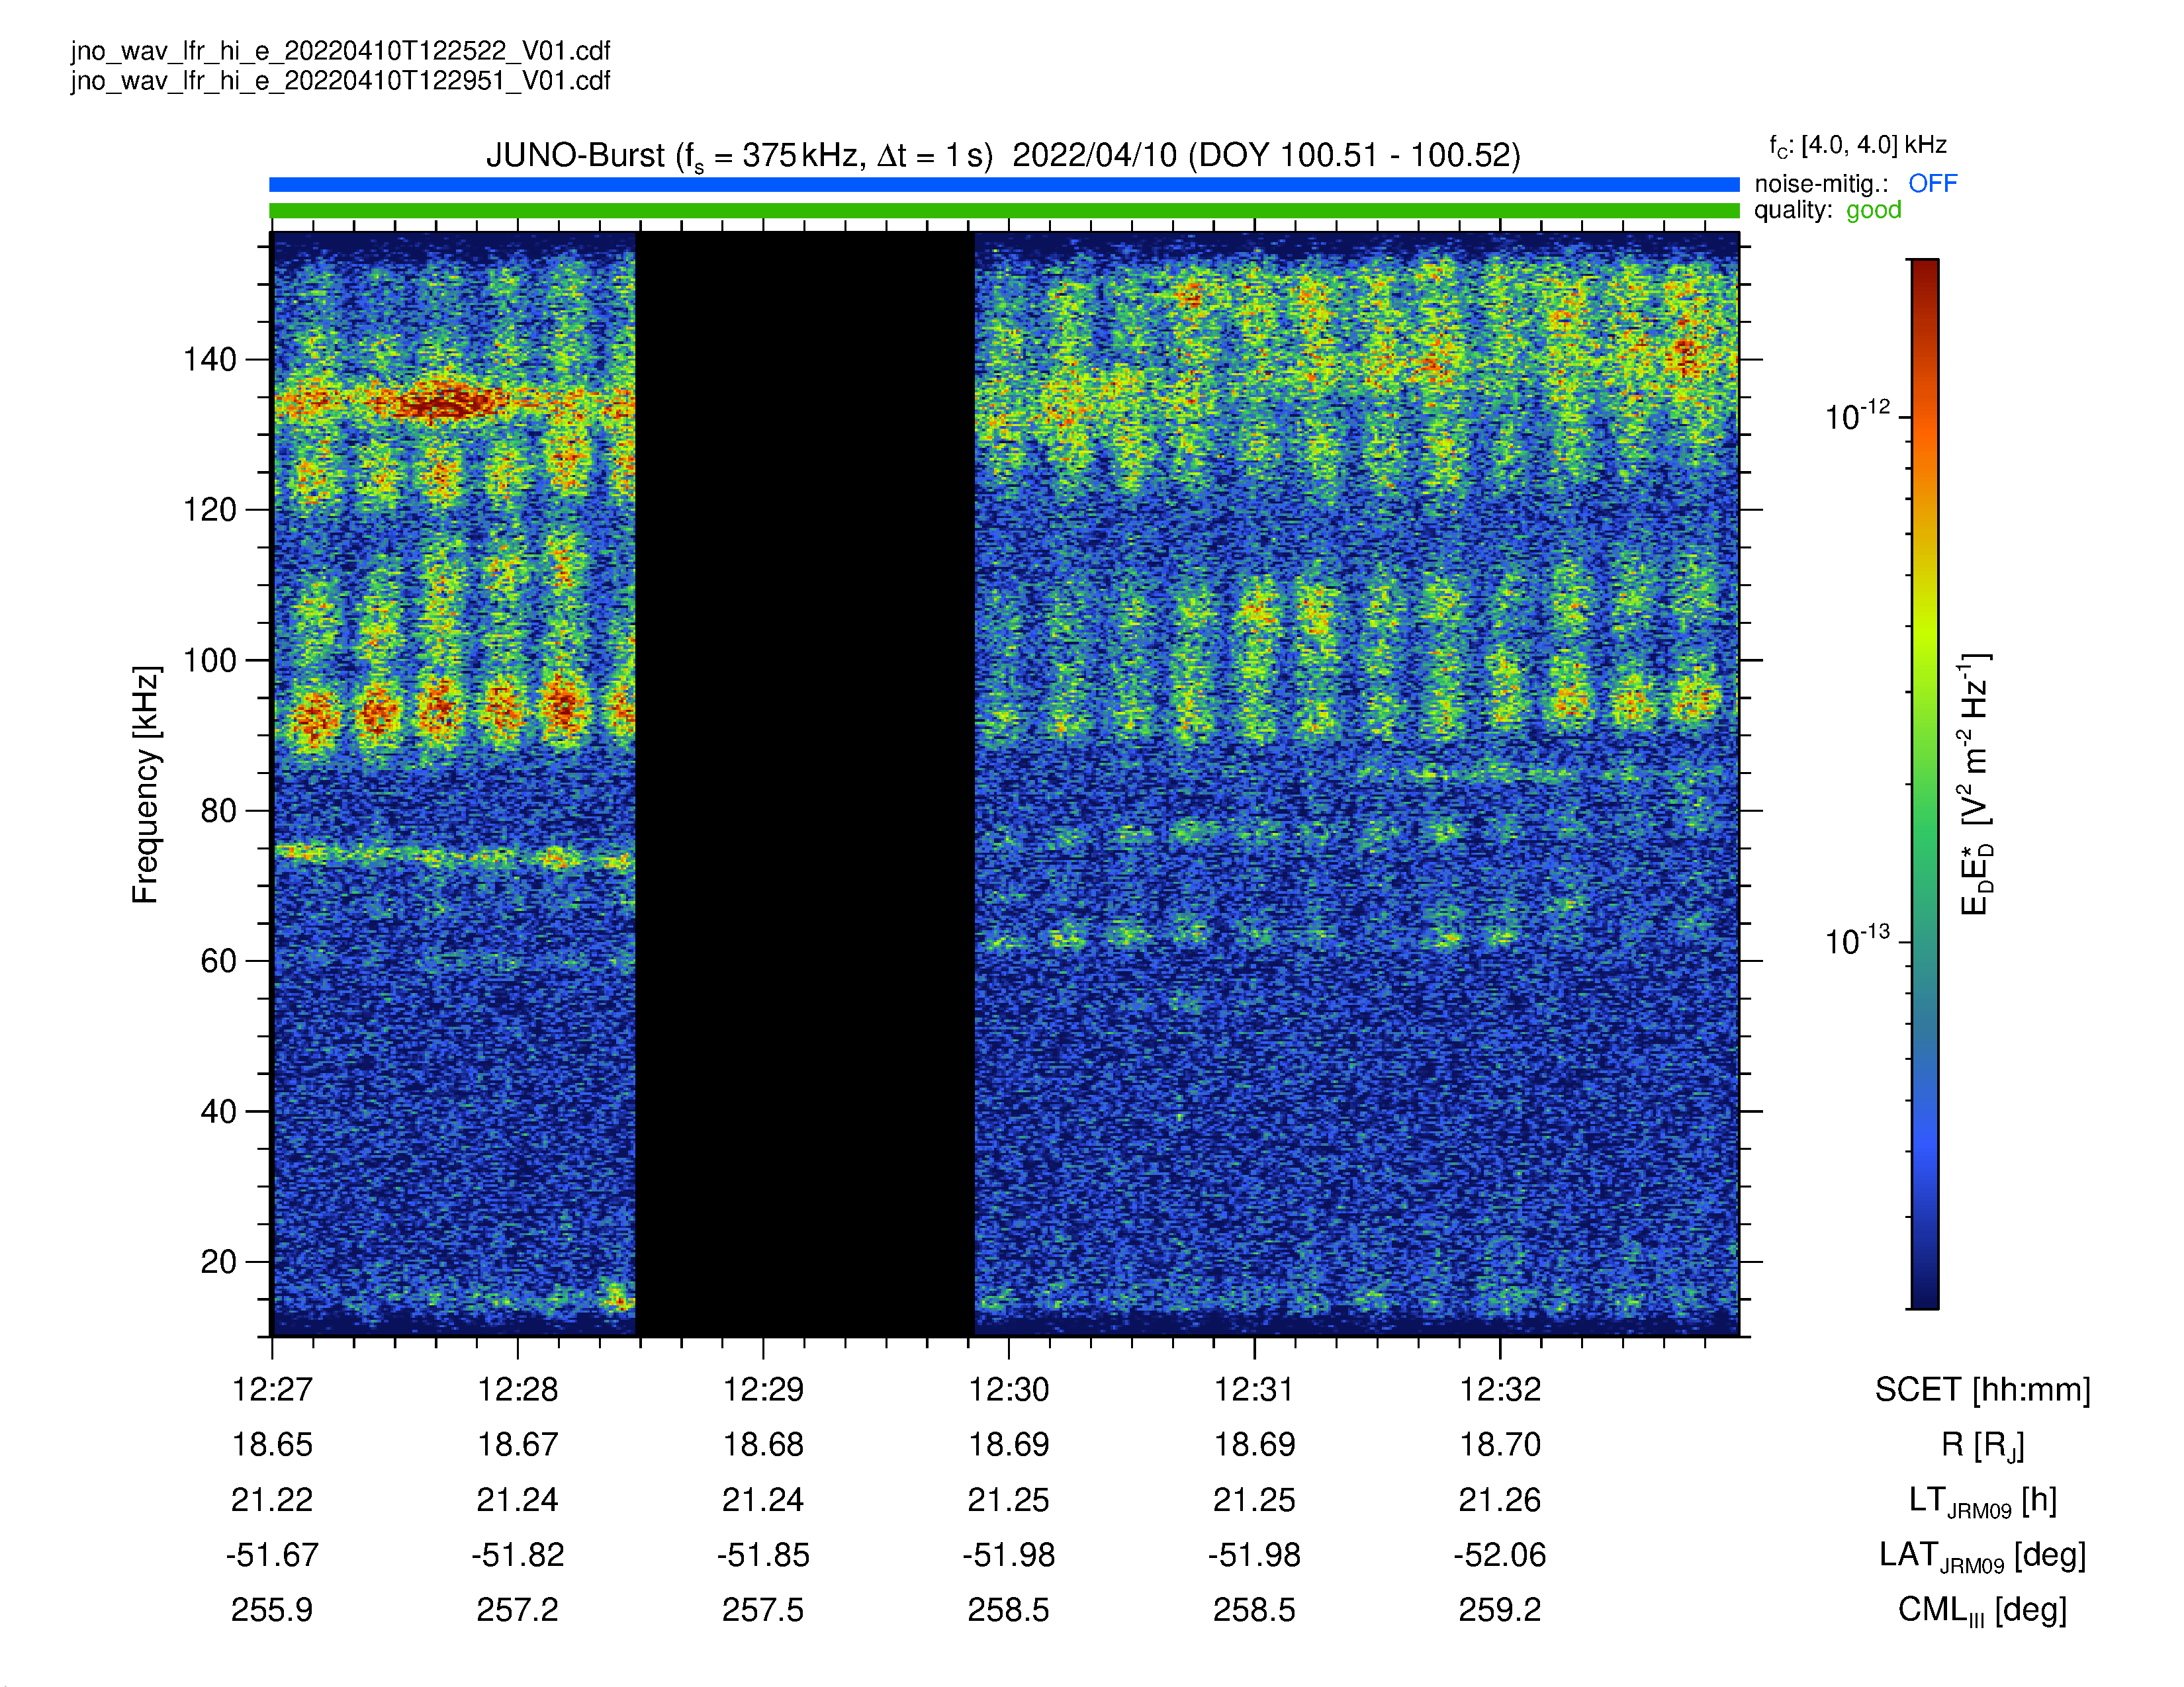
Task: Click the 20 frequency tick label
Action: tap(218, 1262)
